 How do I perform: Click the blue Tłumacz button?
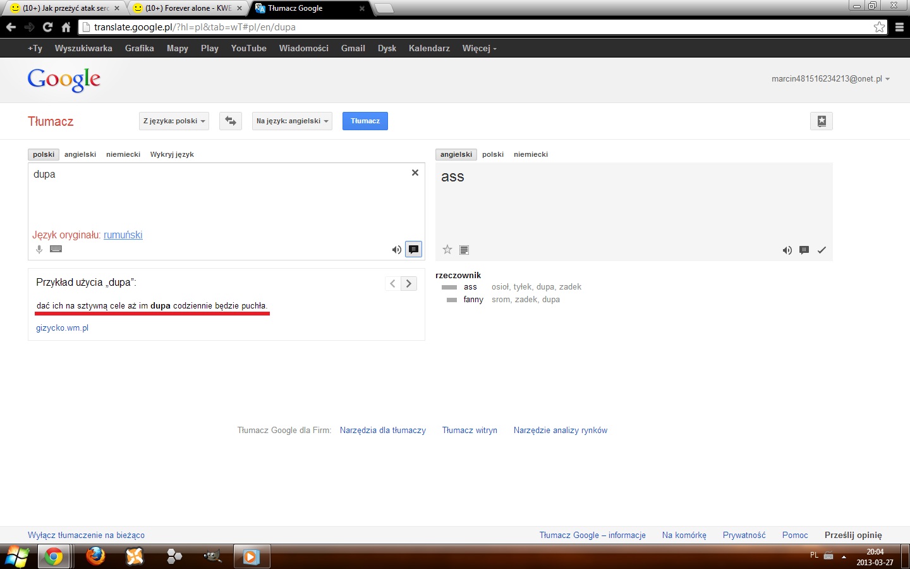365,121
